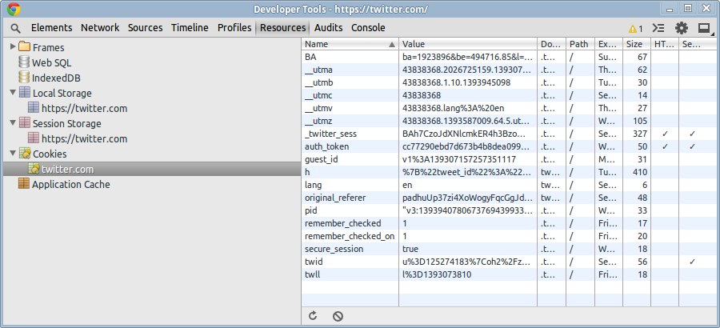Select the __utmv cookie row
Image resolution: width=720 pixels, height=328 pixels.
(510, 109)
